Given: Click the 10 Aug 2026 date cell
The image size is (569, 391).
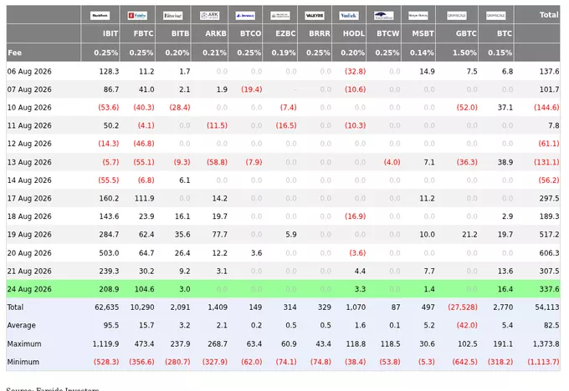Looking at the screenshot, I should pyautogui.click(x=29, y=108).
